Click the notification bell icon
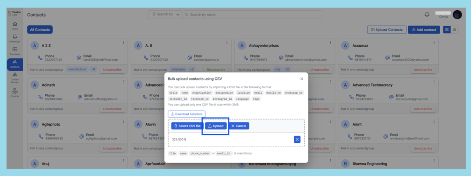 click(427, 14)
